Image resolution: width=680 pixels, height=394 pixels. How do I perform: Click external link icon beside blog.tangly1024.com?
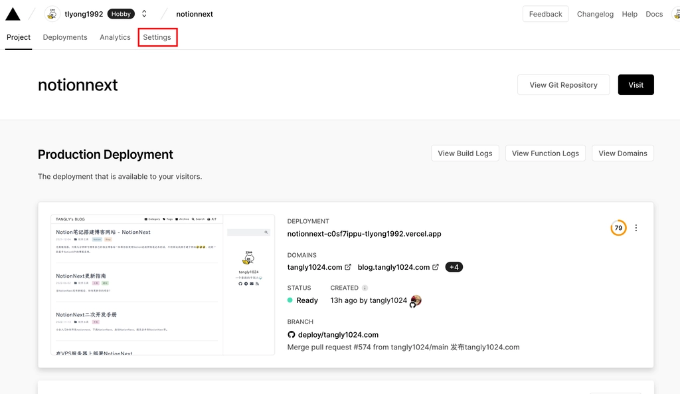pyautogui.click(x=436, y=267)
